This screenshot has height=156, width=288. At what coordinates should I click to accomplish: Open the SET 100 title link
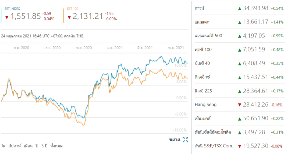tap(73, 9)
